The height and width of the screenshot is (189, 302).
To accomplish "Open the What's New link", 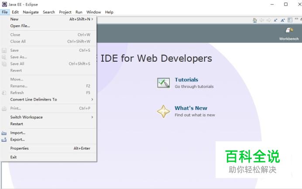I will 191,108.
